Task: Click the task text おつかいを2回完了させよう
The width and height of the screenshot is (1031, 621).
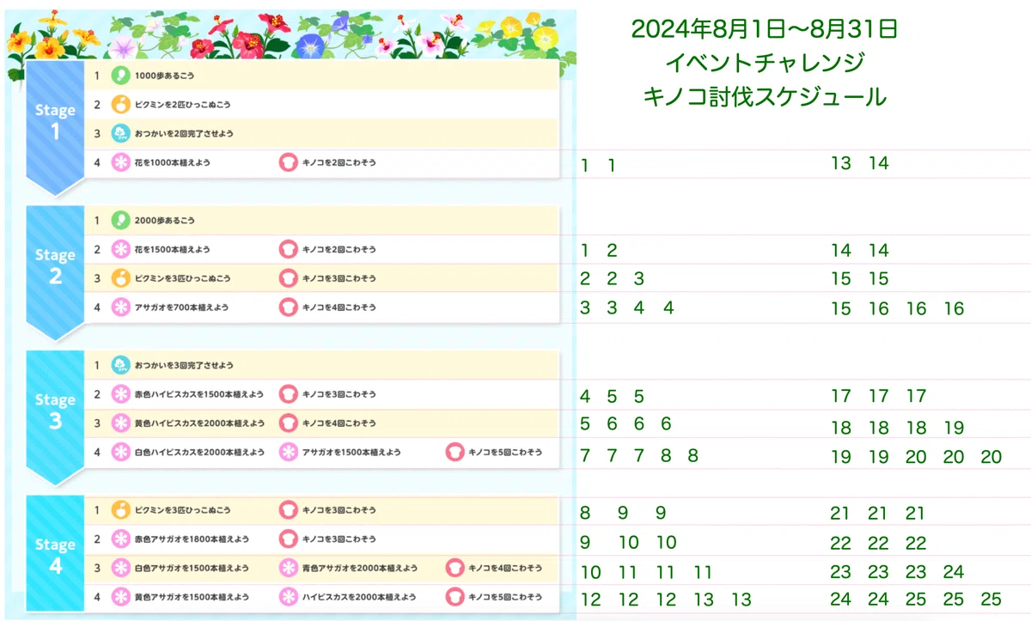Action: (184, 133)
